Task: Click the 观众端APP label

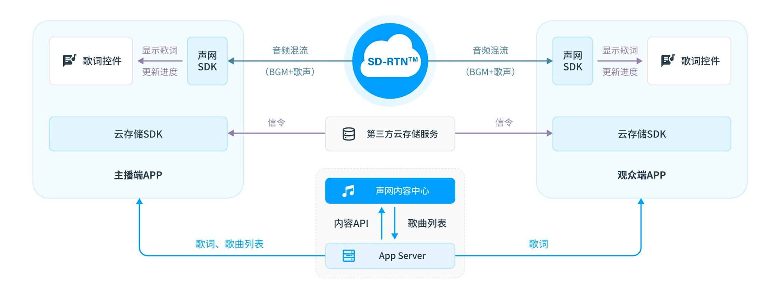Action: coord(641,175)
